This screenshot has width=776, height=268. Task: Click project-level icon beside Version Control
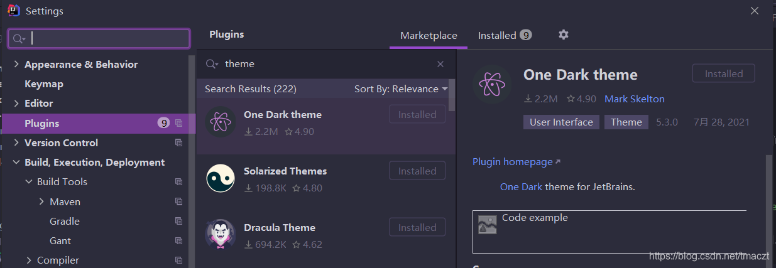tap(179, 142)
